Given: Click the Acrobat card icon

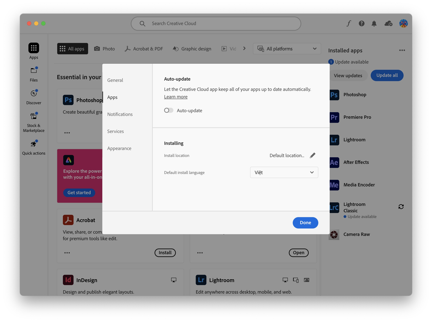Looking at the screenshot, I should 68,220.
